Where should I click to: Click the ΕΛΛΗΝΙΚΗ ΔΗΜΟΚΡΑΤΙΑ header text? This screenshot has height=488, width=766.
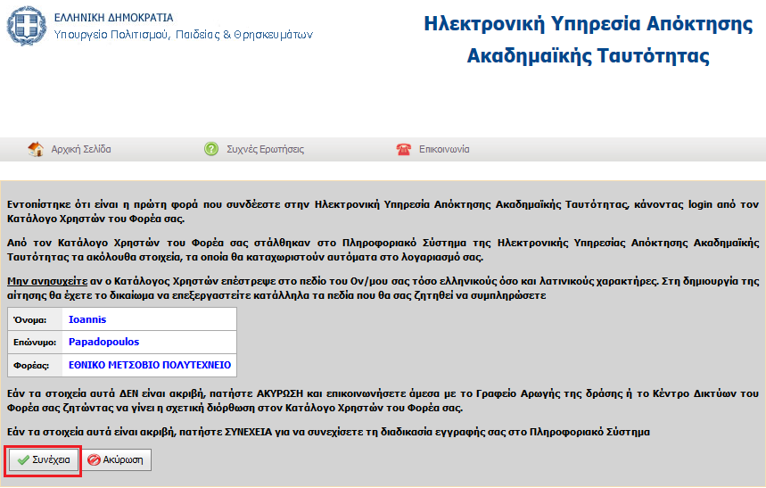click(114, 18)
